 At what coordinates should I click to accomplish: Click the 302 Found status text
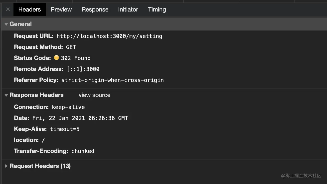pos(76,58)
